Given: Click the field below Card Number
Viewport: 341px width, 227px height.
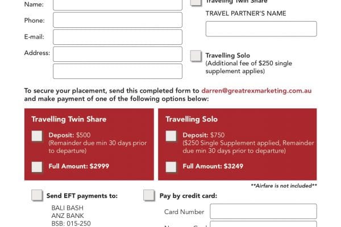Looking at the screenshot, I should click(263, 224).
